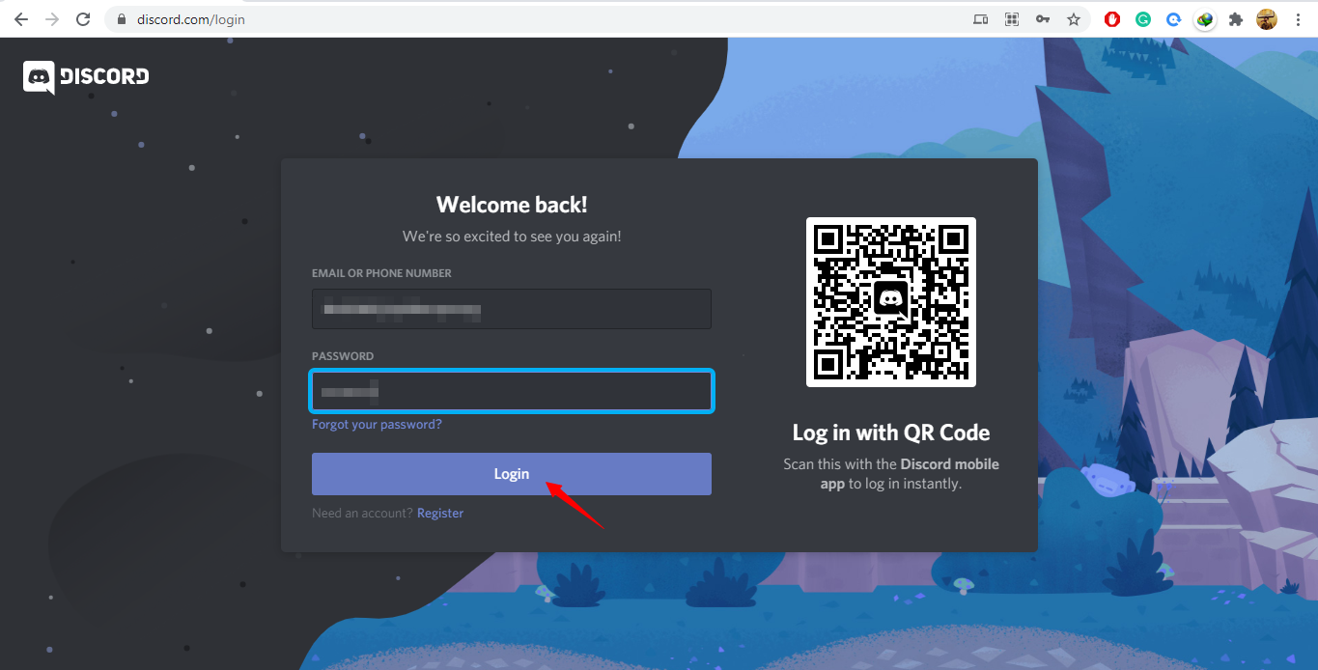Open the saved passwords key icon
1318x670 pixels.
1043,19
